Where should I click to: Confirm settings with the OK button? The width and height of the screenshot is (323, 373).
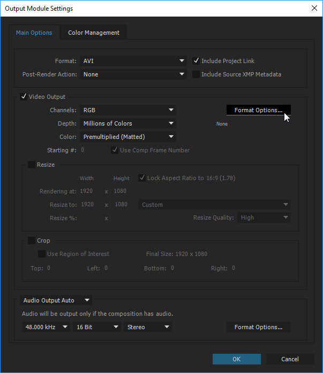pos(236,359)
